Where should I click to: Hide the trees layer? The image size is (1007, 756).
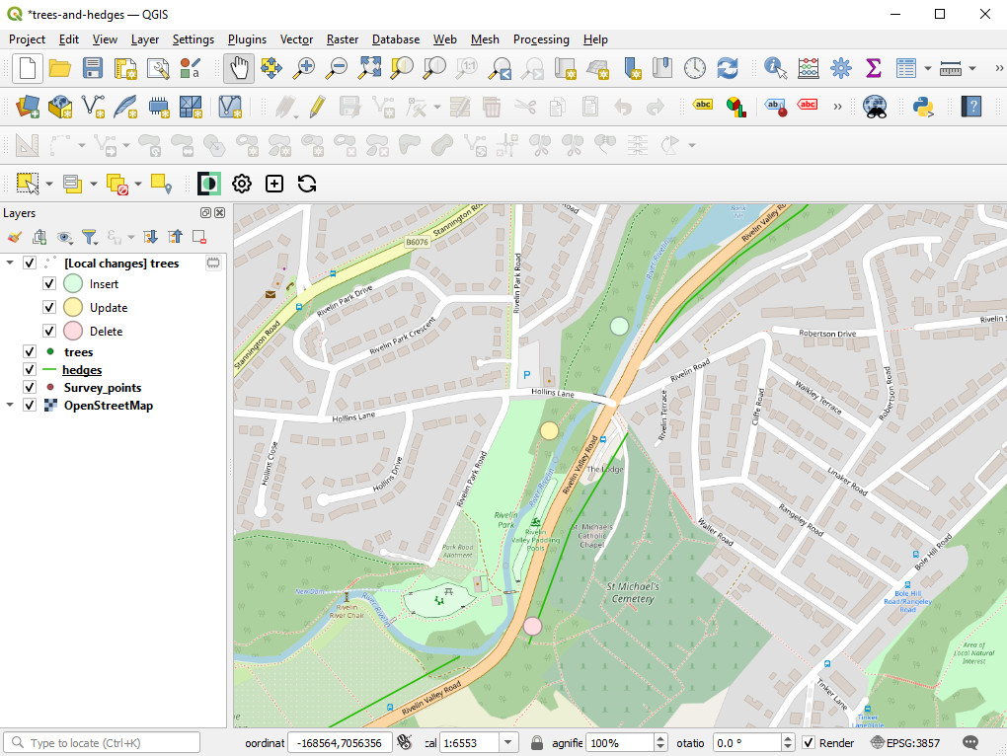(30, 351)
